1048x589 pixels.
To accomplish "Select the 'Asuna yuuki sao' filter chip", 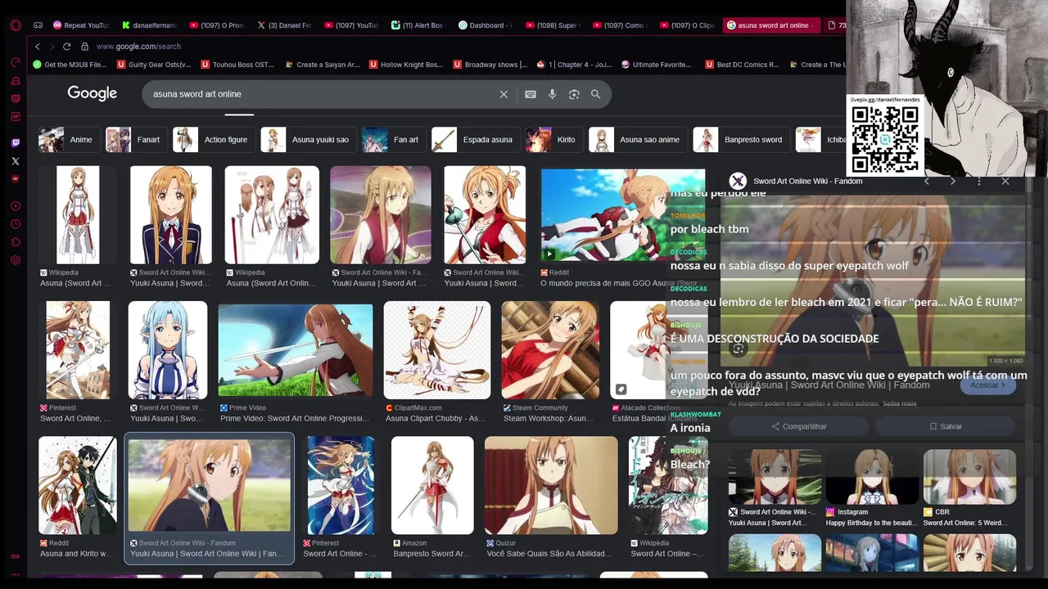I will pos(309,140).
